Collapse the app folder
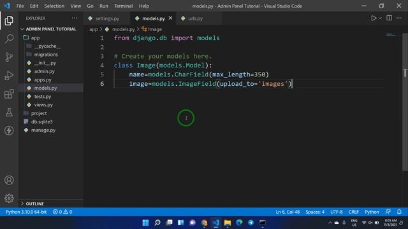408x229 pixels. click(x=51, y=38)
